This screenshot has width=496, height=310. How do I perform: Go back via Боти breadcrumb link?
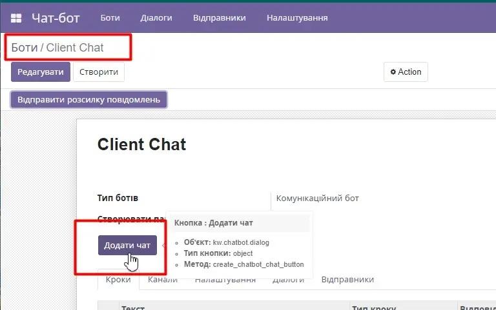tap(25, 48)
